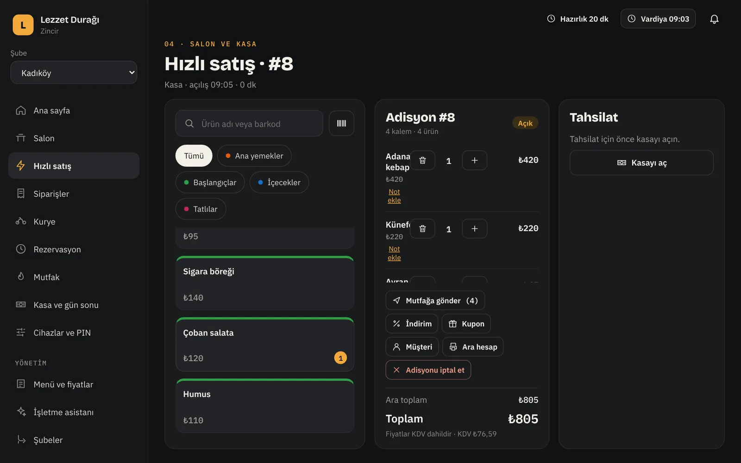
Task: Click the product search field
Action: 249,124
